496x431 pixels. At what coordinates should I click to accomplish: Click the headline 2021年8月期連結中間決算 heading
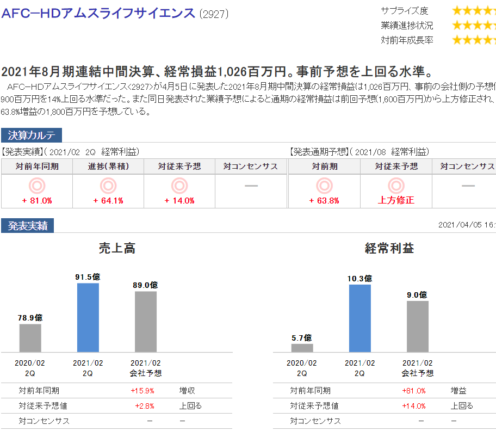(217, 71)
